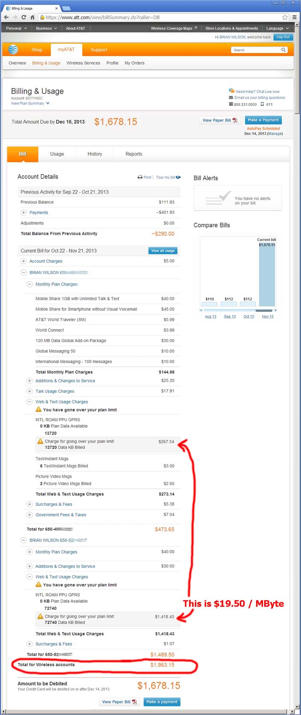Click the envelope email icon

tap(231, 98)
